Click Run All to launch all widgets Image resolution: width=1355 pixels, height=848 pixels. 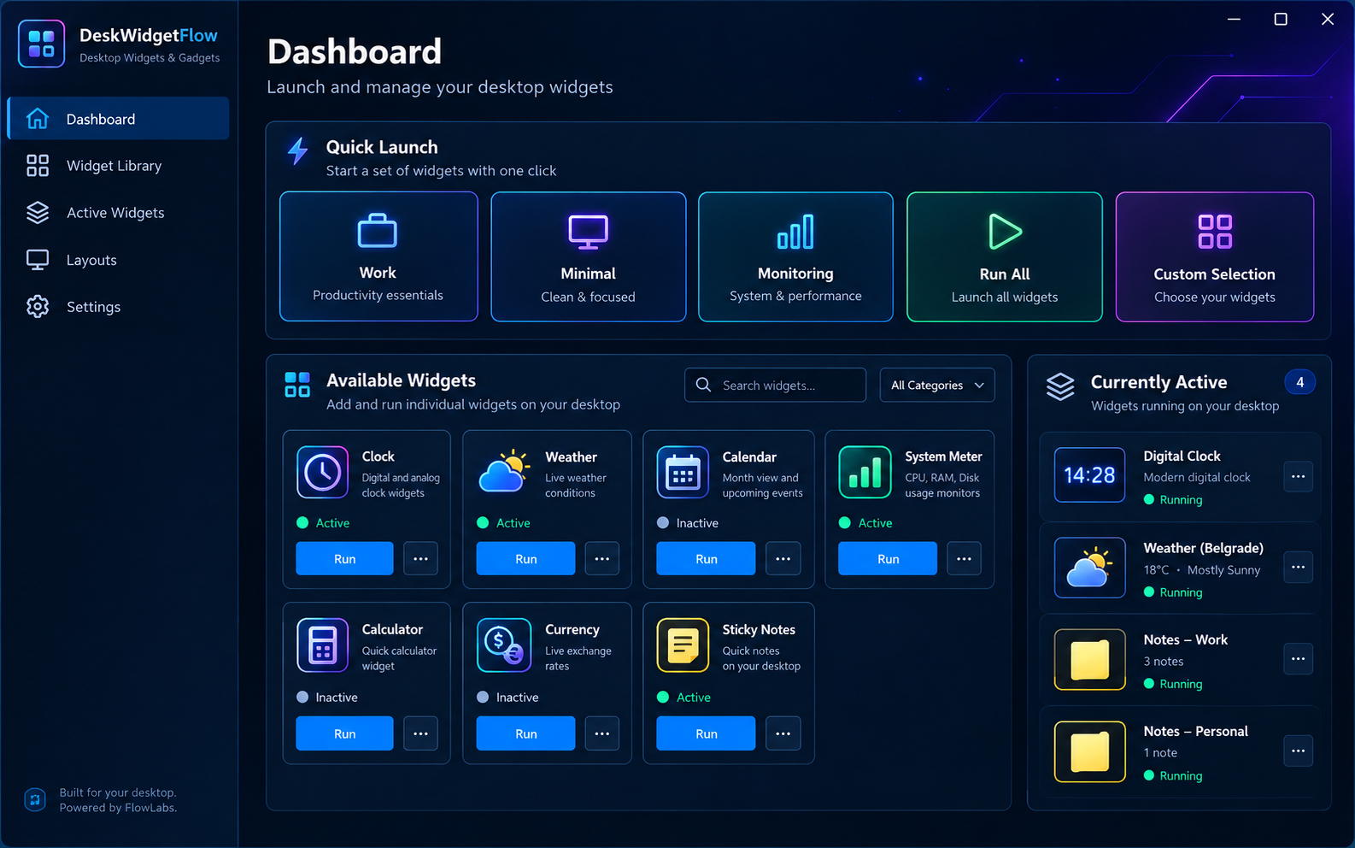tap(1005, 256)
